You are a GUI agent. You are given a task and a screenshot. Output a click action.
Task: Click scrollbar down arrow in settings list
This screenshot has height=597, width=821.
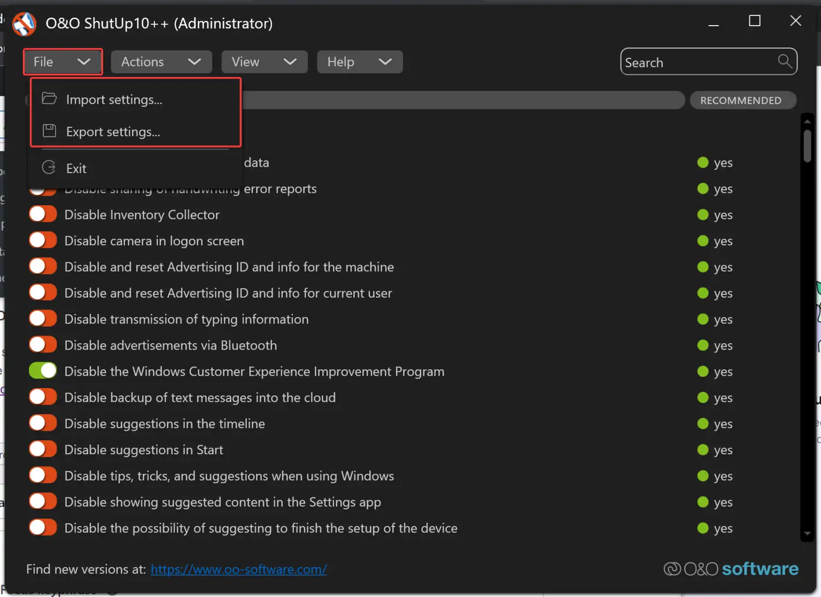[807, 533]
